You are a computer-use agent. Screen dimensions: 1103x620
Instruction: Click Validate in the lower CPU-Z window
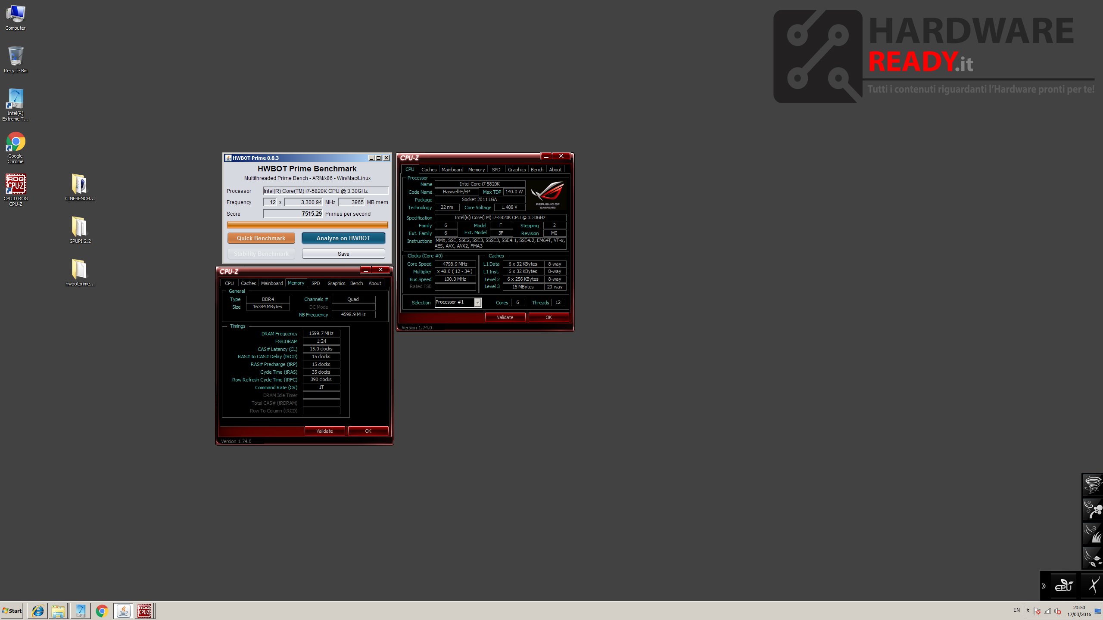point(324,431)
